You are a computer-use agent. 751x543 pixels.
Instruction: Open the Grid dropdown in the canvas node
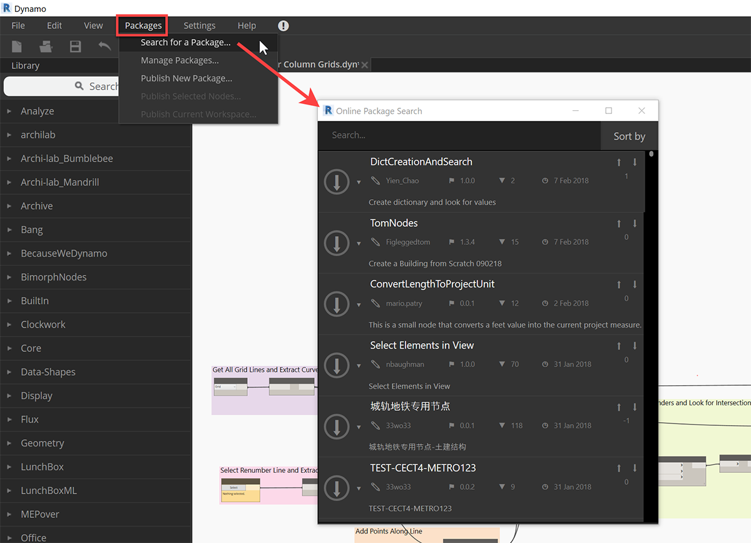[226, 387]
